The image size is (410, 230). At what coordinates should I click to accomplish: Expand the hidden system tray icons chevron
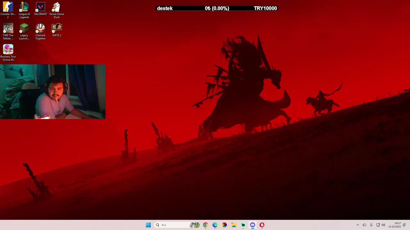tap(357, 225)
